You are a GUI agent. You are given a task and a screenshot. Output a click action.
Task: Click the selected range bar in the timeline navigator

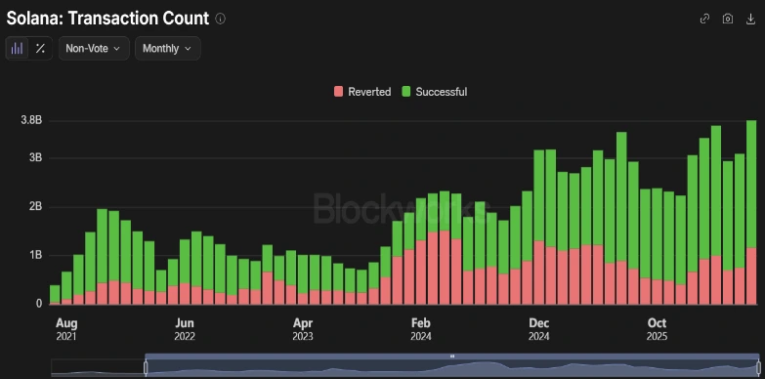click(452, 357)
